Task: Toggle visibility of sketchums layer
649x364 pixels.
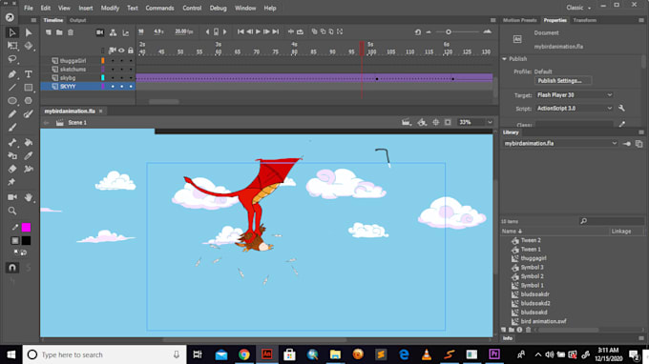Action: [122, 70]
